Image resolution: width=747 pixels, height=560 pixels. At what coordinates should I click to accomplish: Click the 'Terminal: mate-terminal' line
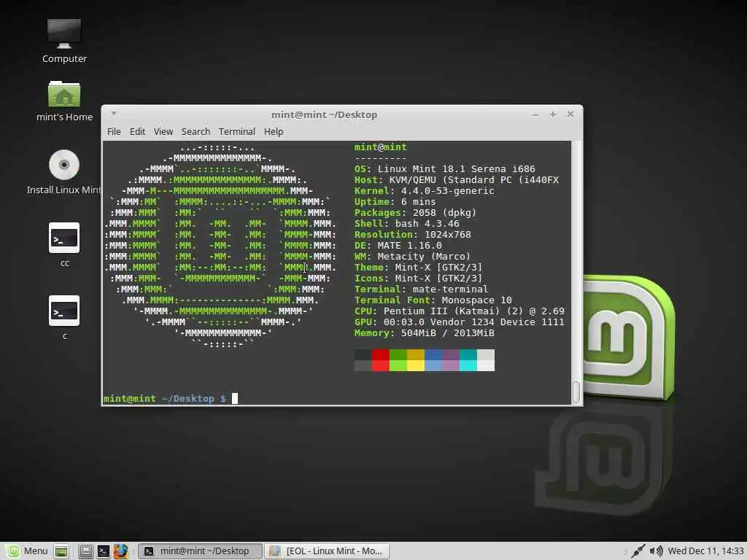(x=421, y=289)
